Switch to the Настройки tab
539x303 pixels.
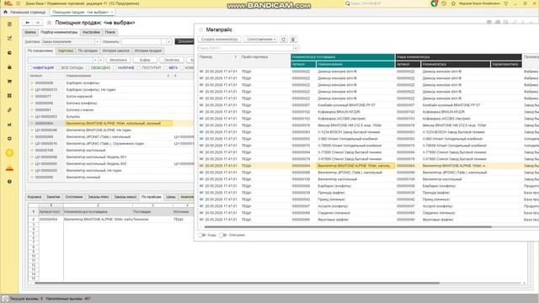(91, 32)
